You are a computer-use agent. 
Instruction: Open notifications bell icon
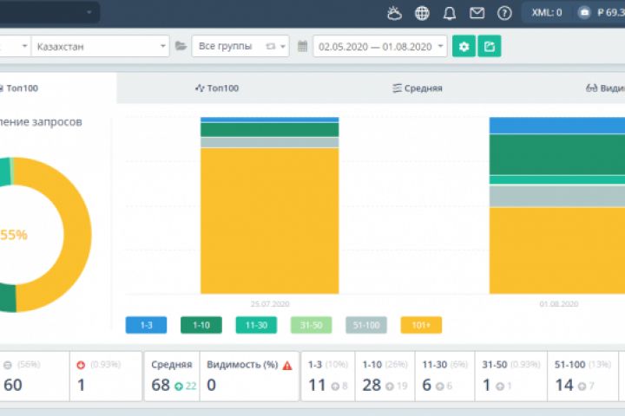[450, 14]
